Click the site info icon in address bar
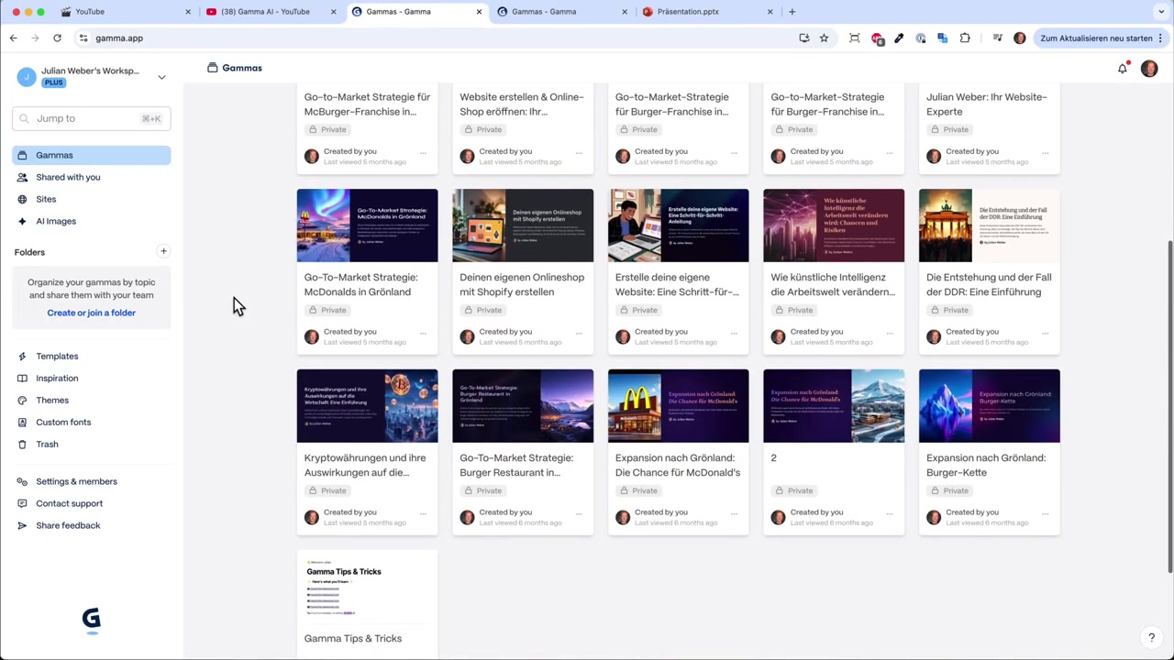The width and height of the screenshot is (1174, 660). [x=83, y=38]
